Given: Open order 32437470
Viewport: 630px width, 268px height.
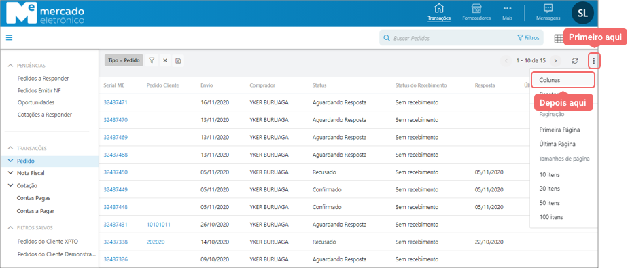Looking at the screenshot, I should 116,120.
